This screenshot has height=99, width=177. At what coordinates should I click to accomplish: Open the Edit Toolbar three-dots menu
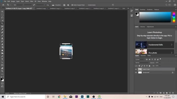coord(2,74)
